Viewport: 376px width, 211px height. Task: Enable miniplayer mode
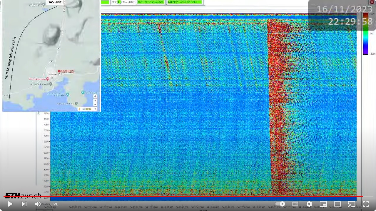pyautogui.click(x=323, y=204)
